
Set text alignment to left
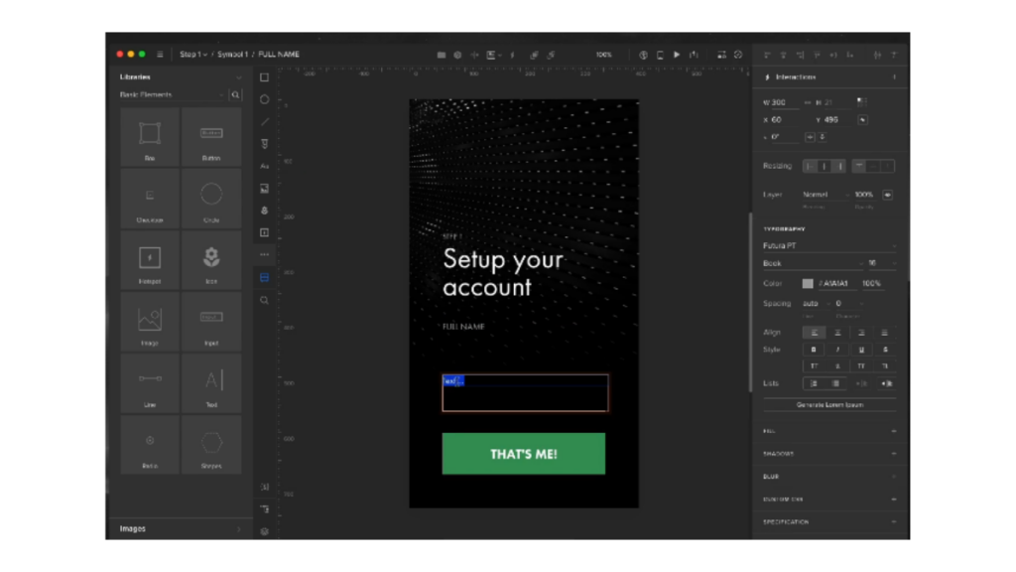tap(814, 333)
